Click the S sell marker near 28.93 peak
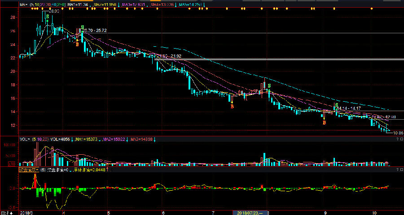 [47, 16]
